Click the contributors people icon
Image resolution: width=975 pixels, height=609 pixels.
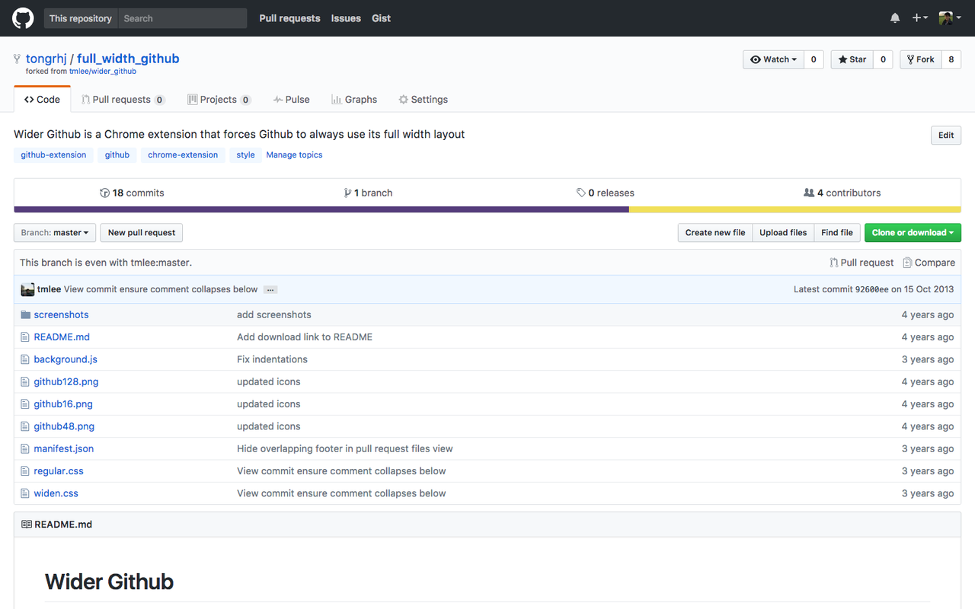tap(809, 193)
